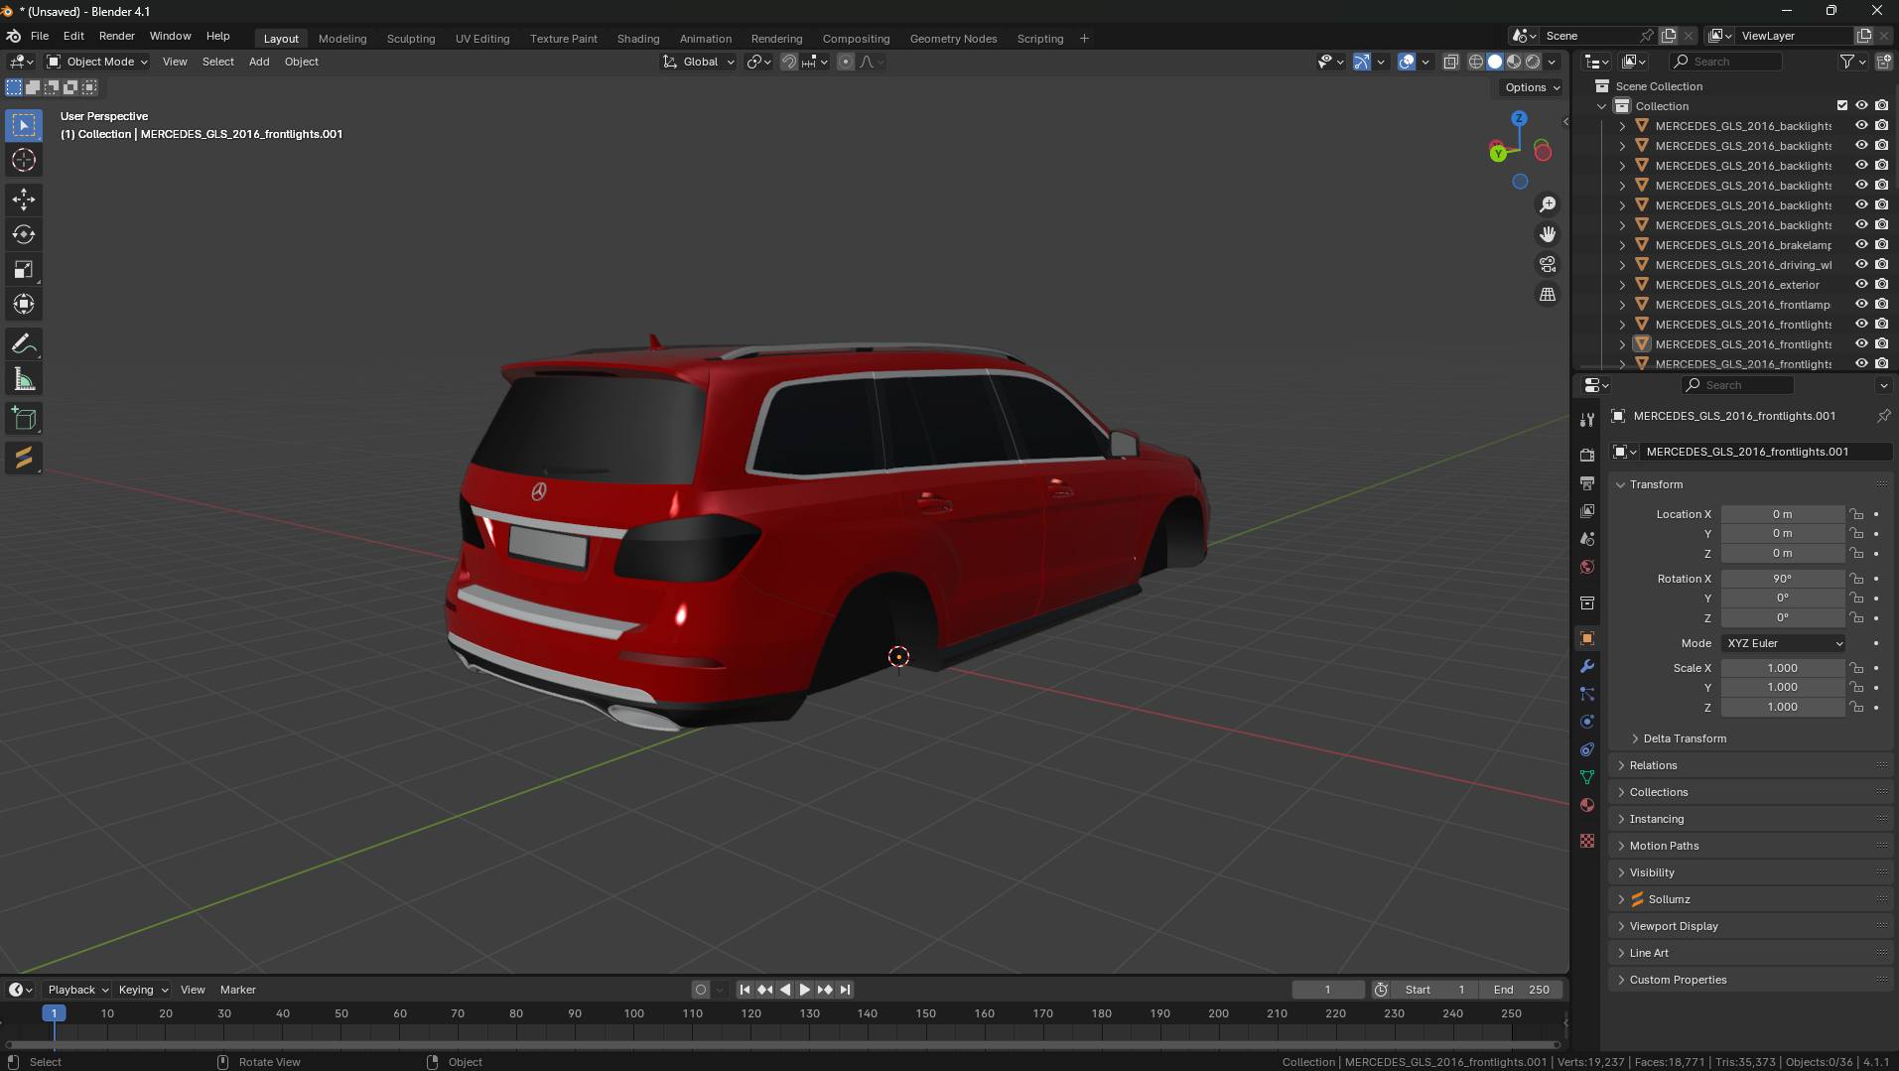Open the Material properties tab icon
The width and height of the screenshot is (1899, 1071).
pos(1587,805)
